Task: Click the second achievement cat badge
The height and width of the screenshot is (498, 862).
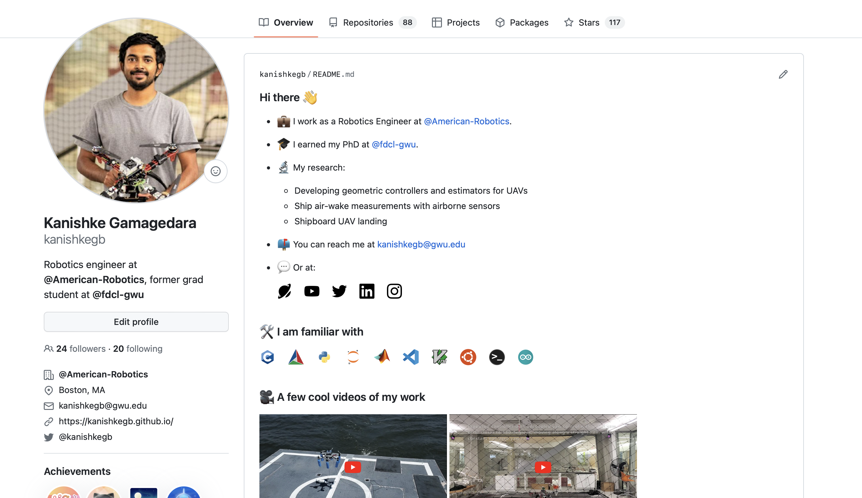Action: 104,492
